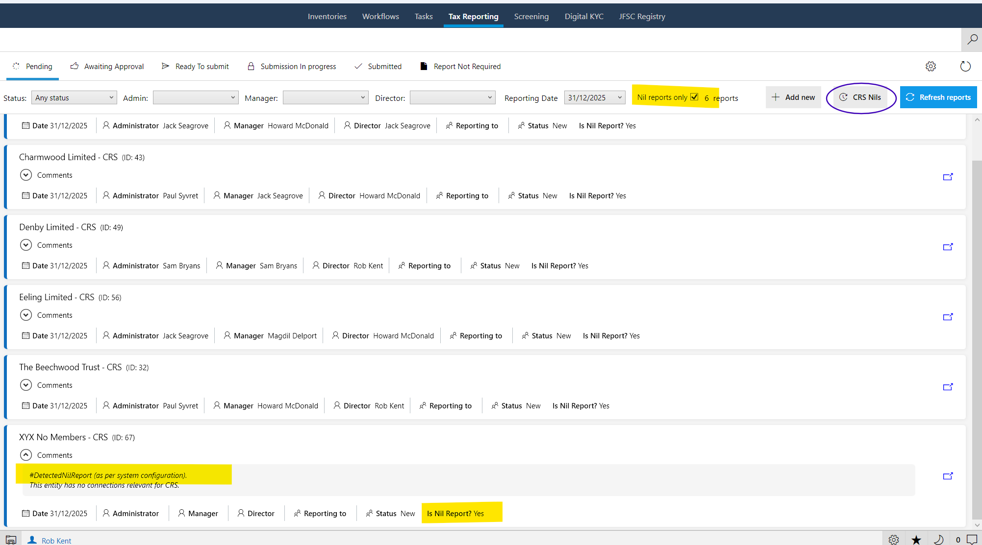
Task: Uncheck the Nil reports only checkbox
Action: (695, 96)
